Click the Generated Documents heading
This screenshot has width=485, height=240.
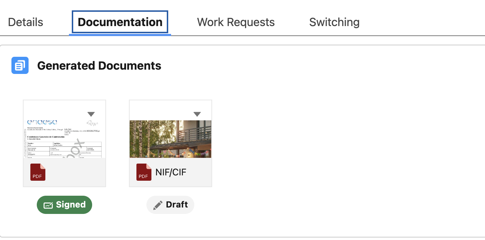99,66
